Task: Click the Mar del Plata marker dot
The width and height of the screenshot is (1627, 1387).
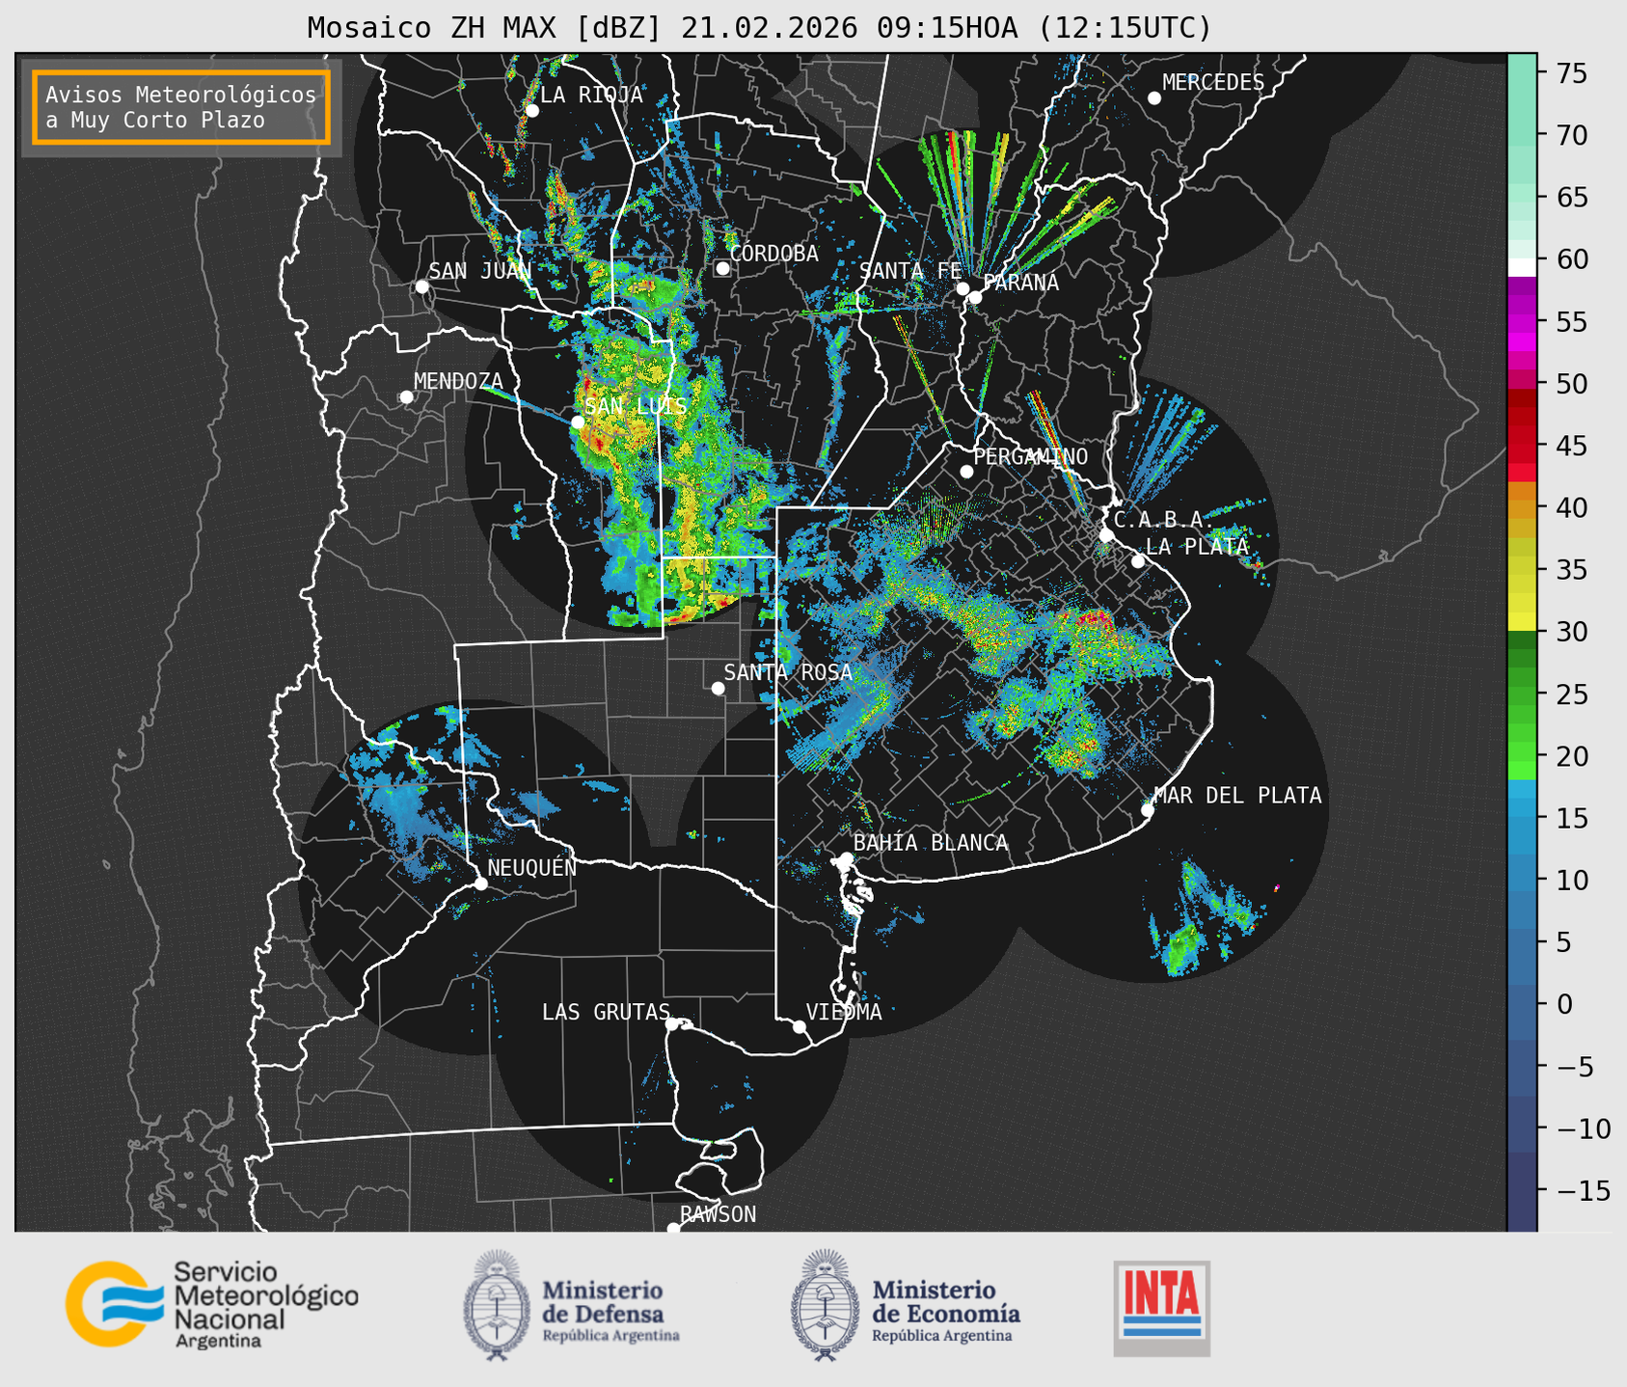Action: 1147,810
